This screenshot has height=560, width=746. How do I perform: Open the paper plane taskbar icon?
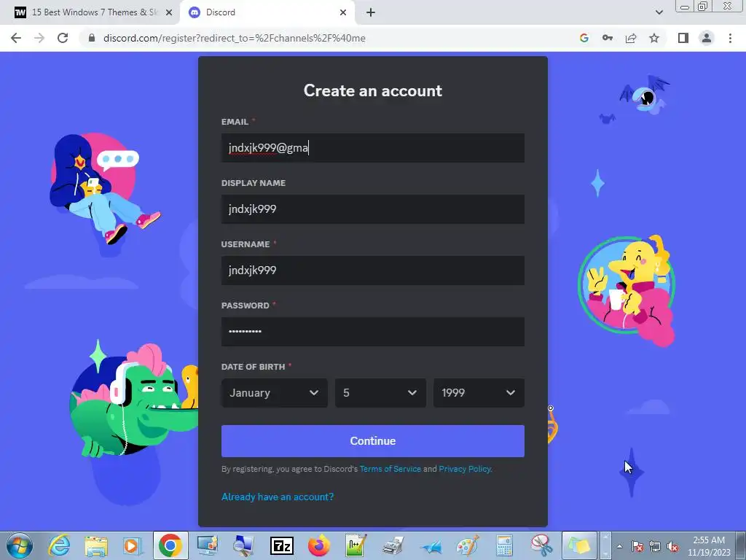[x=431, y=545]
